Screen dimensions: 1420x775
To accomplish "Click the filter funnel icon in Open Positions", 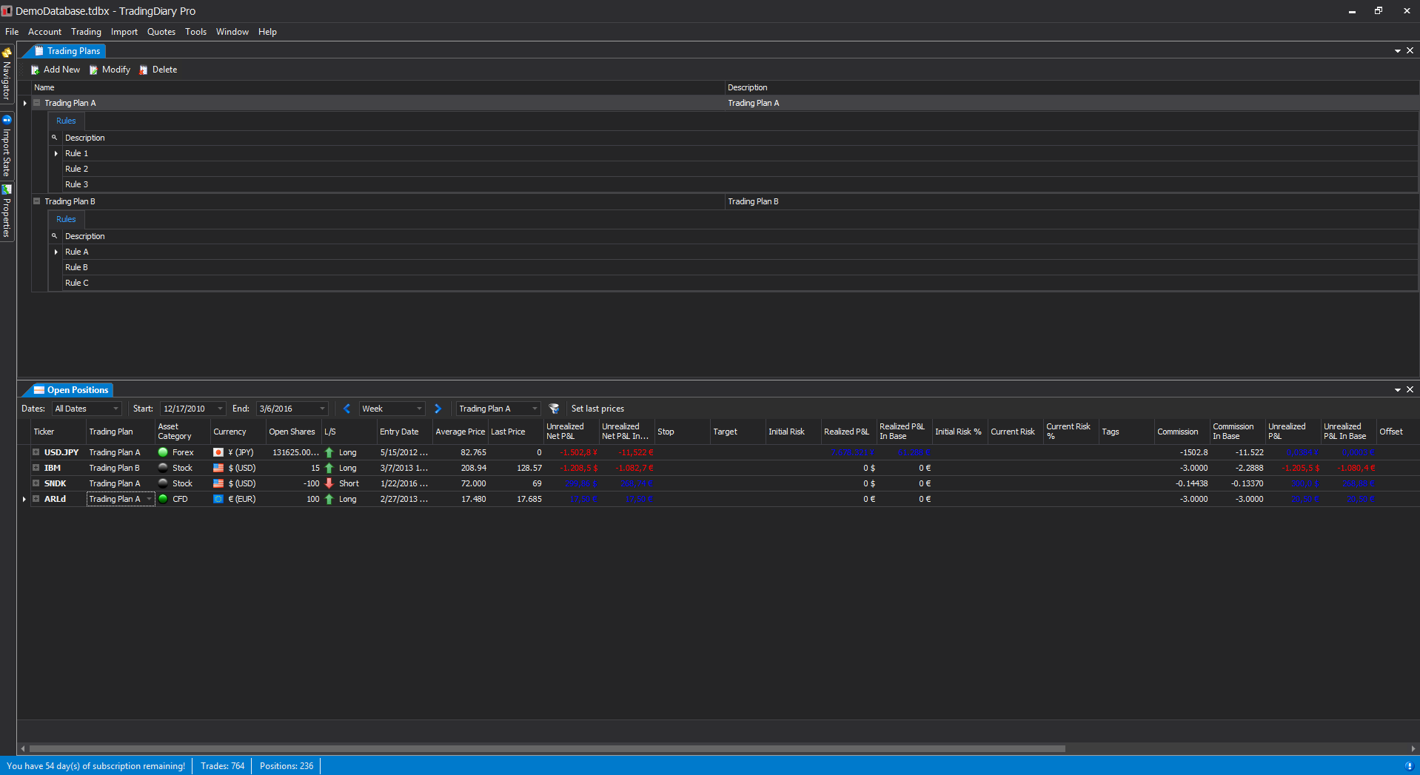I will (x=554, y=409).
